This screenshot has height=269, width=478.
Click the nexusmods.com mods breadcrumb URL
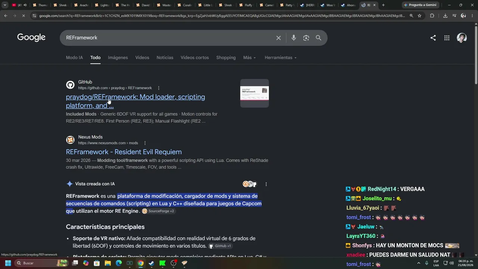coord(108,143)
